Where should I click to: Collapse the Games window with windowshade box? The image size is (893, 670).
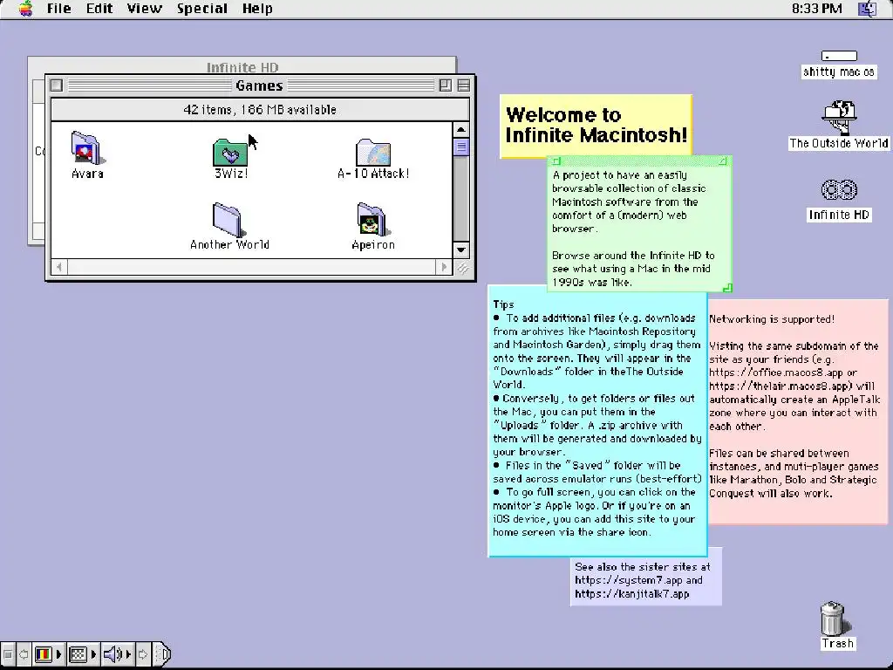464,85
